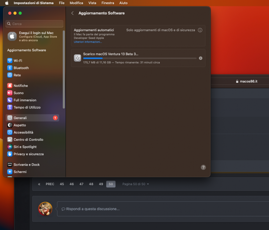269x230 pixels.
Task: Select the Generali settings item with badge
Action: [x=32, y=118]
